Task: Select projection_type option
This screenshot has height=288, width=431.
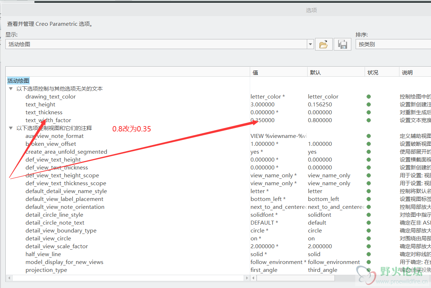Action: click(x=46, y=270)
